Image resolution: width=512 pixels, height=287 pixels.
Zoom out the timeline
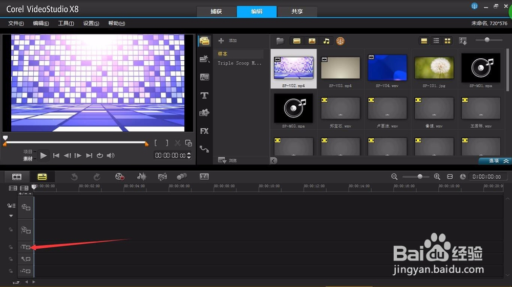(394, 177)
